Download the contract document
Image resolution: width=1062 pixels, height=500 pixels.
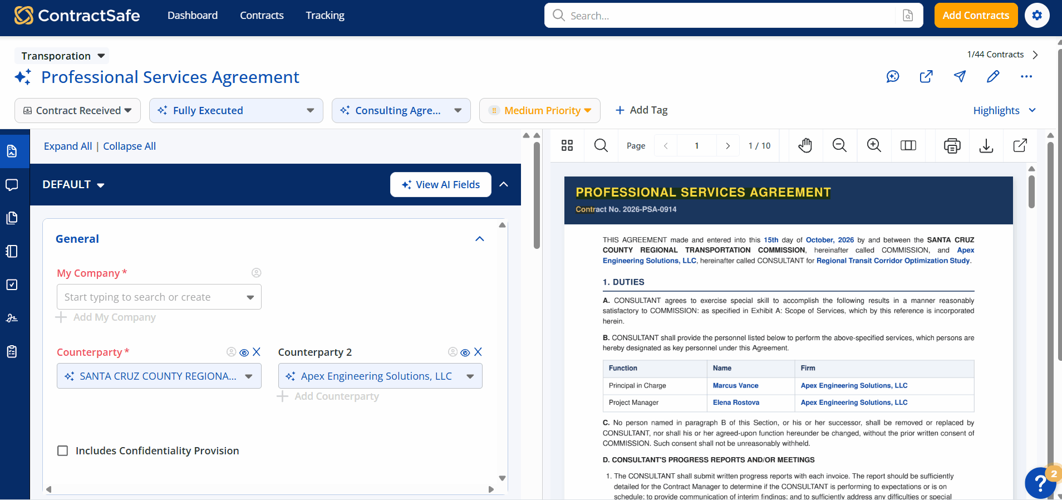click(986, 145)
